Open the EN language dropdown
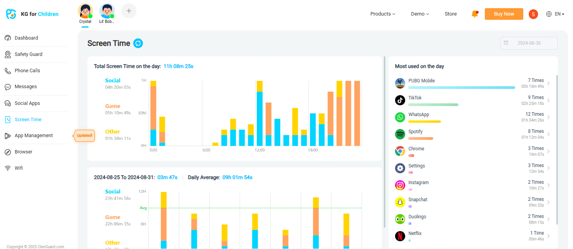The width and height of the screenshot is (573, 249). (559, 14)
